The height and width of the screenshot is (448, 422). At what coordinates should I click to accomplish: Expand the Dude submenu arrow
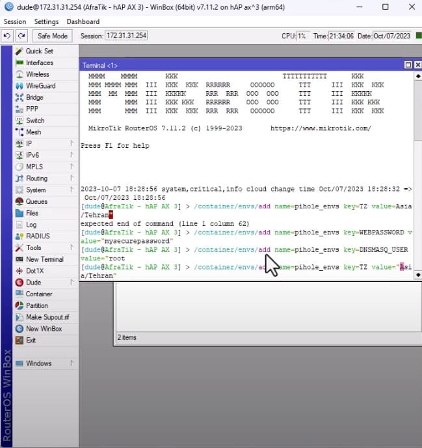pos(72,283)
